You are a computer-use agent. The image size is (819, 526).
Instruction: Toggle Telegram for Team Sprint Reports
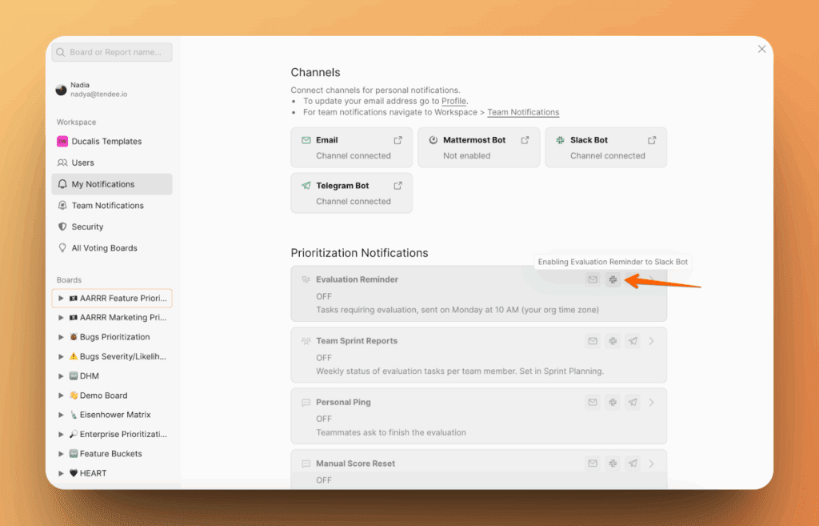[x=633, y=341]
